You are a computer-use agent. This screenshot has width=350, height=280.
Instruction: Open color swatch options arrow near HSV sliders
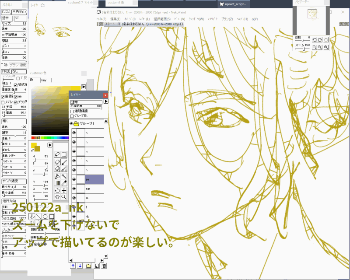[50, 145]
